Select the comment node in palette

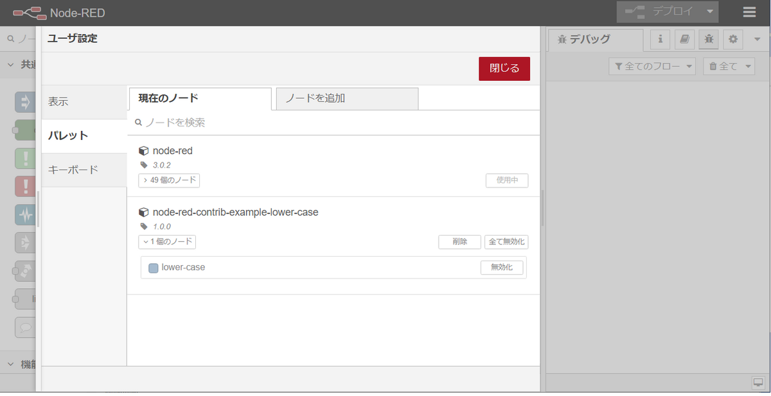(x=26, y=327)
